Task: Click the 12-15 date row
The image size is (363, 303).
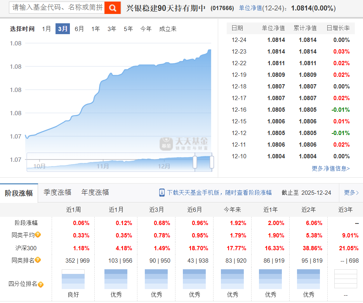Action: click(x=290, y=121)
